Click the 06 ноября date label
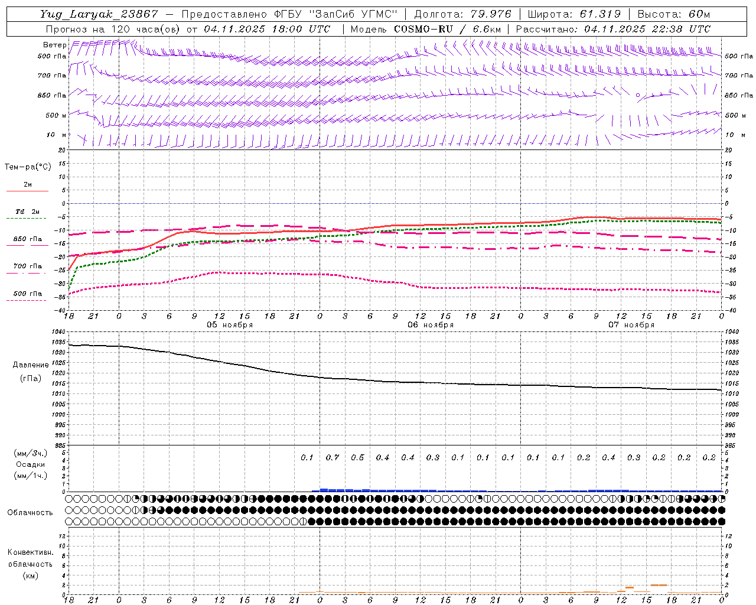 click(x=431, y=325)
